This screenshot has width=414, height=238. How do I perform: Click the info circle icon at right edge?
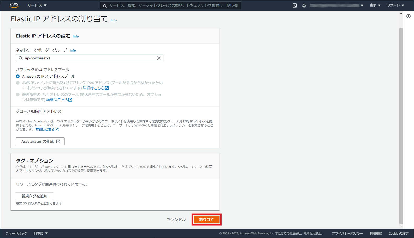click(x=409, y=16)
